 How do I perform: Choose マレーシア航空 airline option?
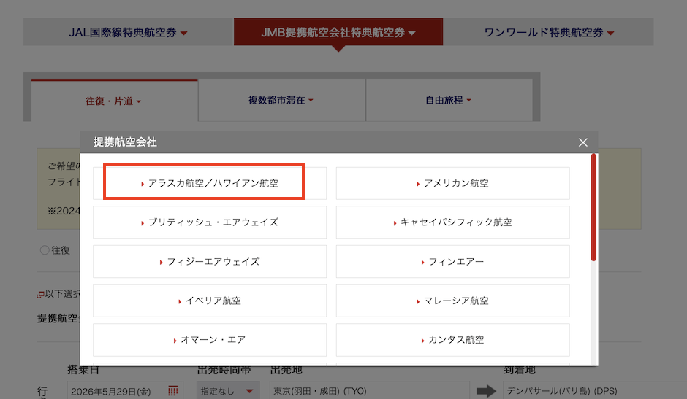click(x=452, y=301)
